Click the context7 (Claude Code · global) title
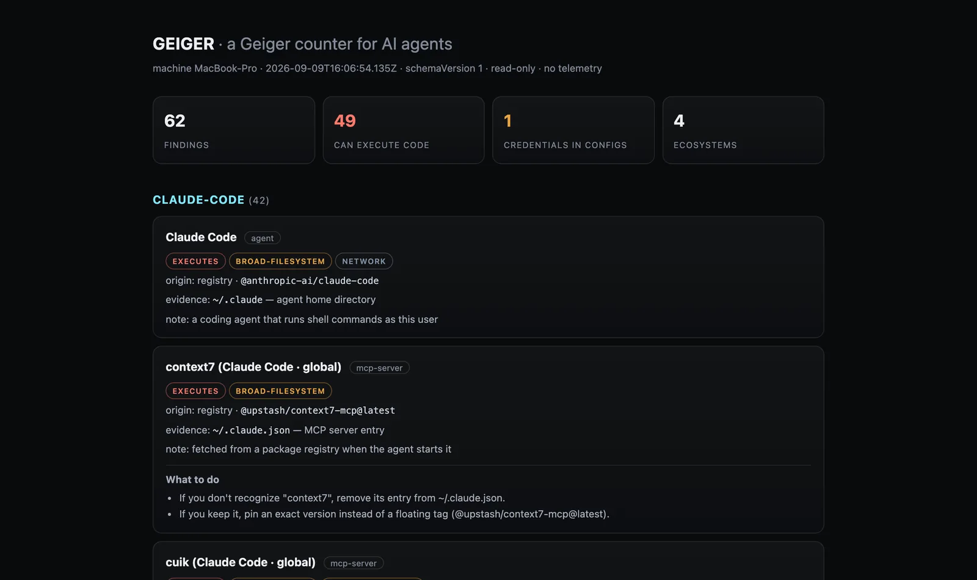Viewport: 977px width, 580px height. 253,367
